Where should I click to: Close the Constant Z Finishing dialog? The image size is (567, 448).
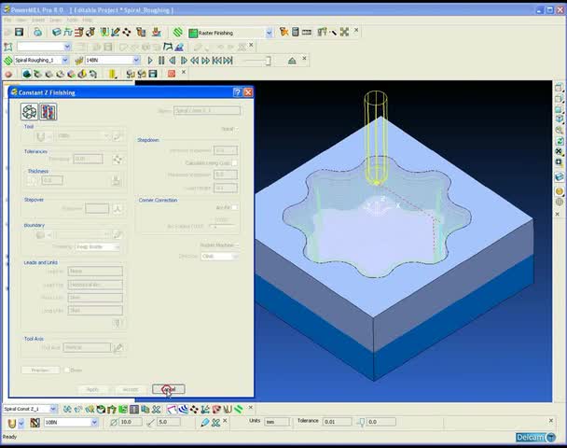[248, 92]
